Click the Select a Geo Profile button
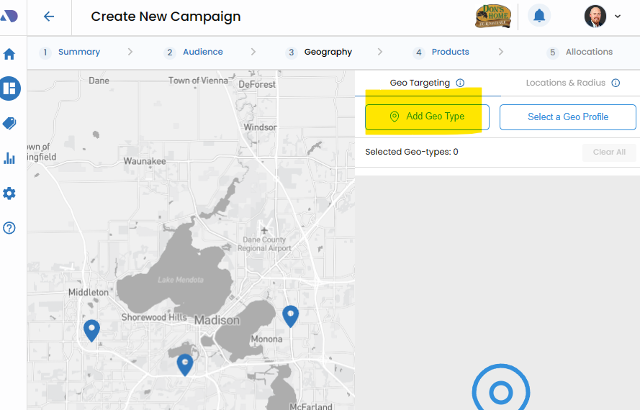The height and width of the screenshot is (410, 640). click(x=567, y=117)
